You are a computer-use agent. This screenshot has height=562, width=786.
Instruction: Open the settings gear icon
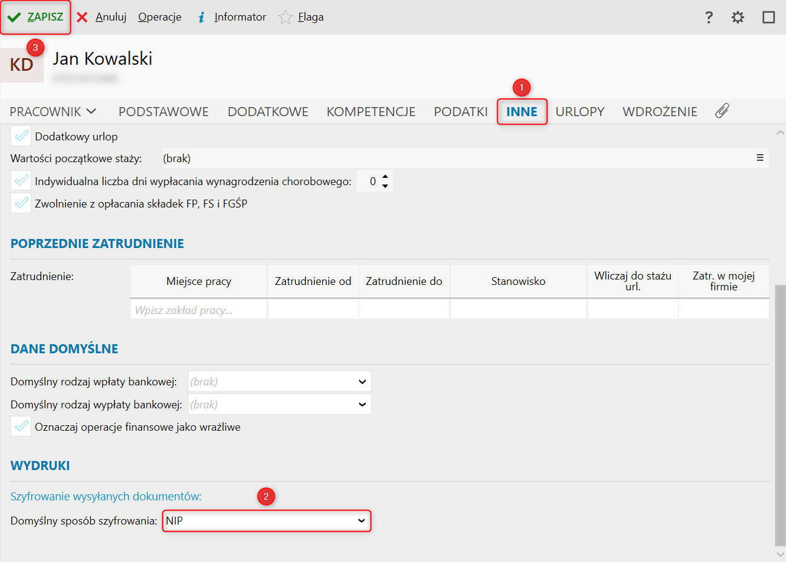[738, 17]
